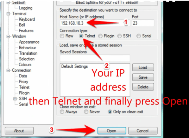Choose SSH as connection type
189x138 pixels.
pyautogui.click(x=119, y=36)
